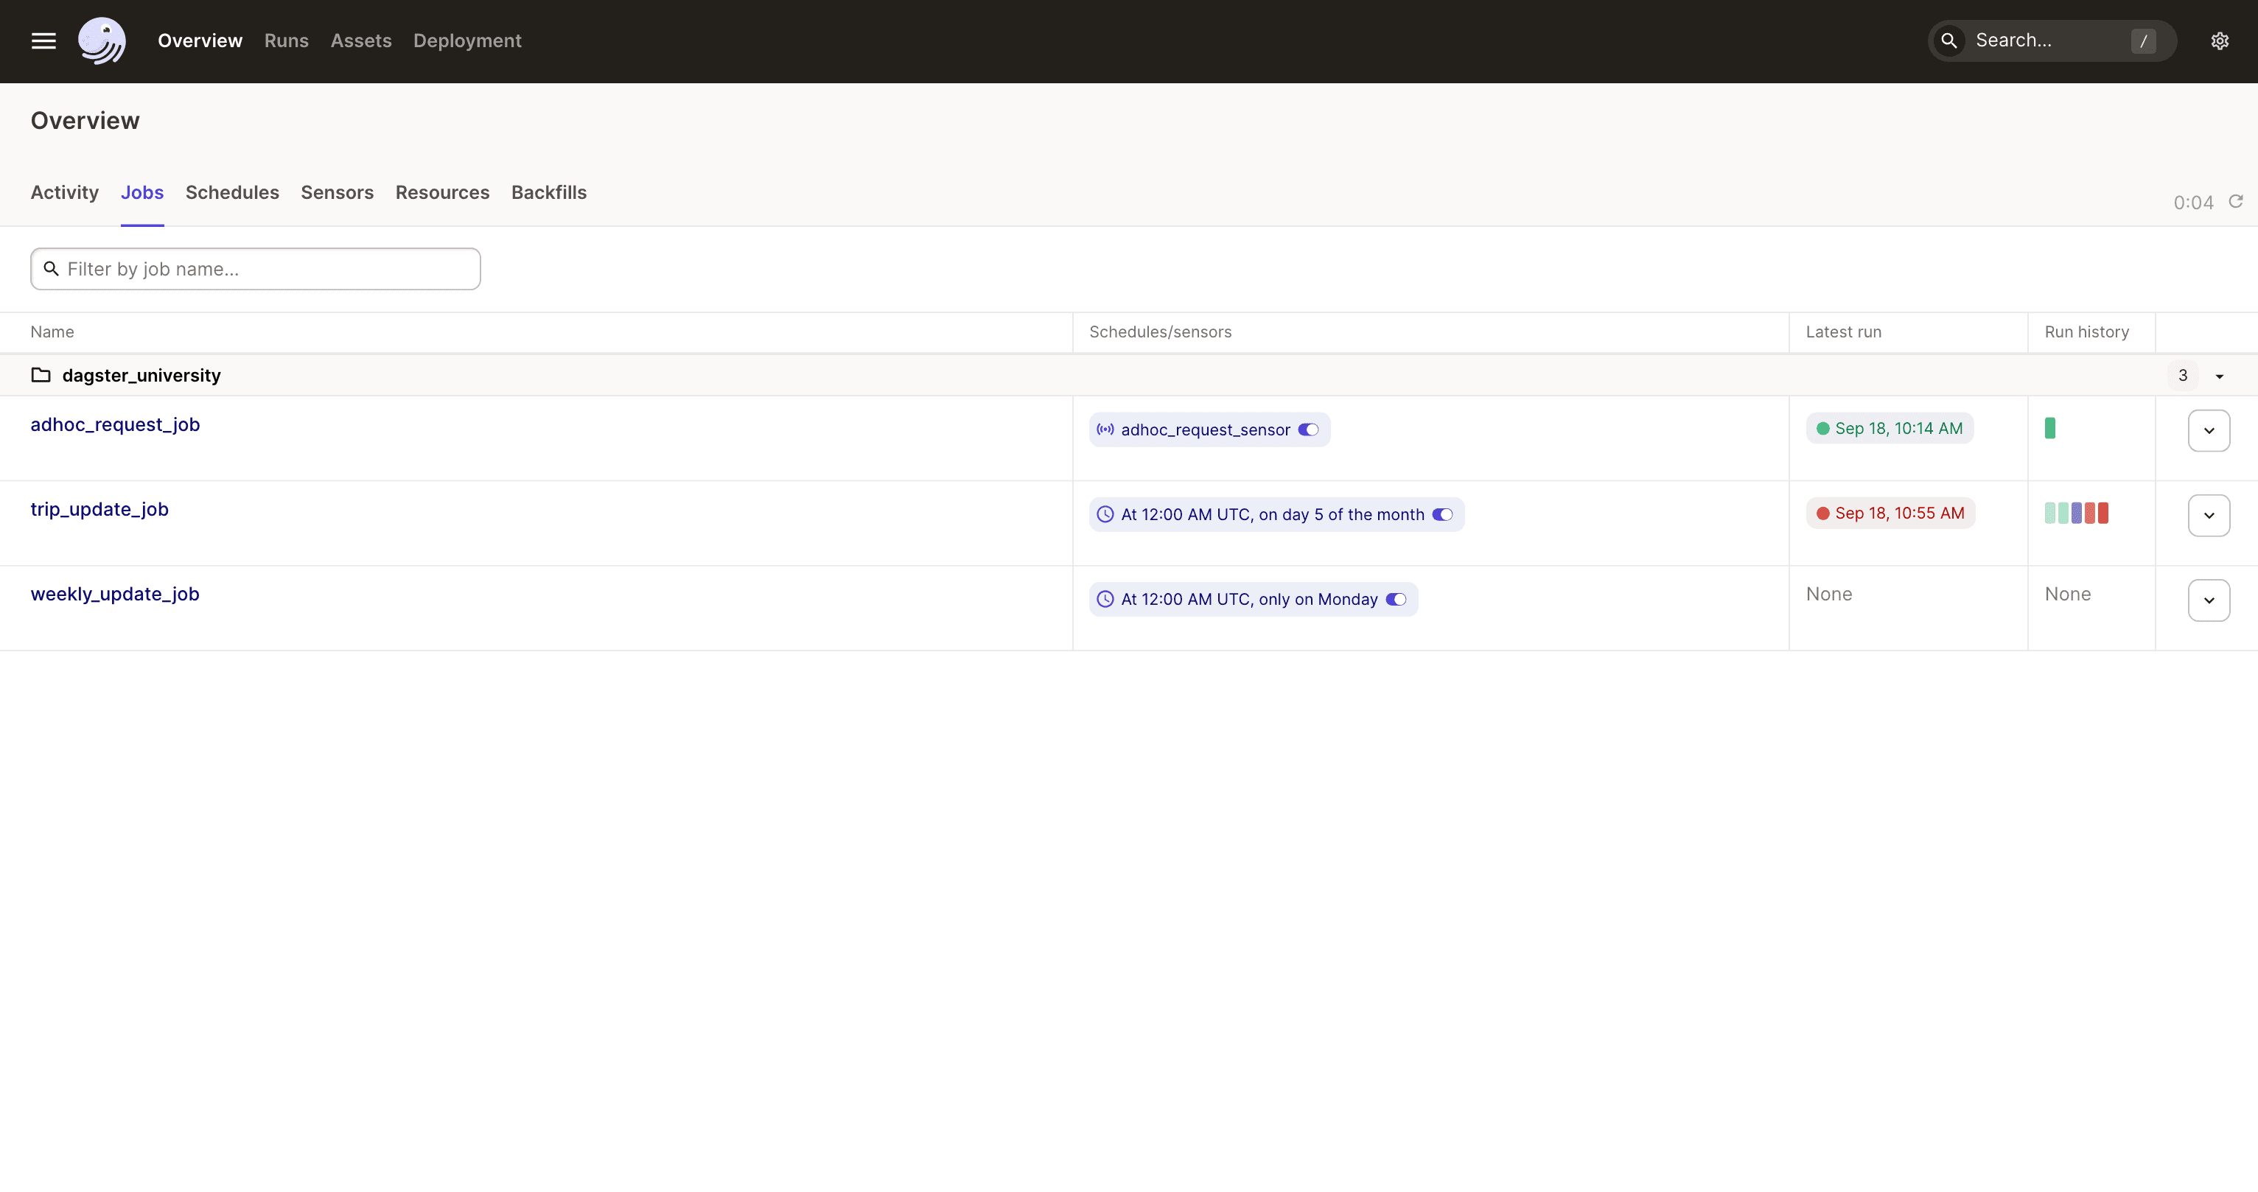This screenshot has height=1192, width=2258.
Task: Disable the weekly_update_job schedule toggle
Action: pyautogui.click(x=1397, y=599)
